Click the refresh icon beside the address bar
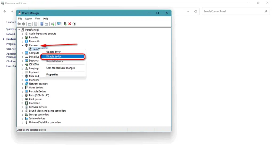The image size is (273, 154). coord(195,11)
